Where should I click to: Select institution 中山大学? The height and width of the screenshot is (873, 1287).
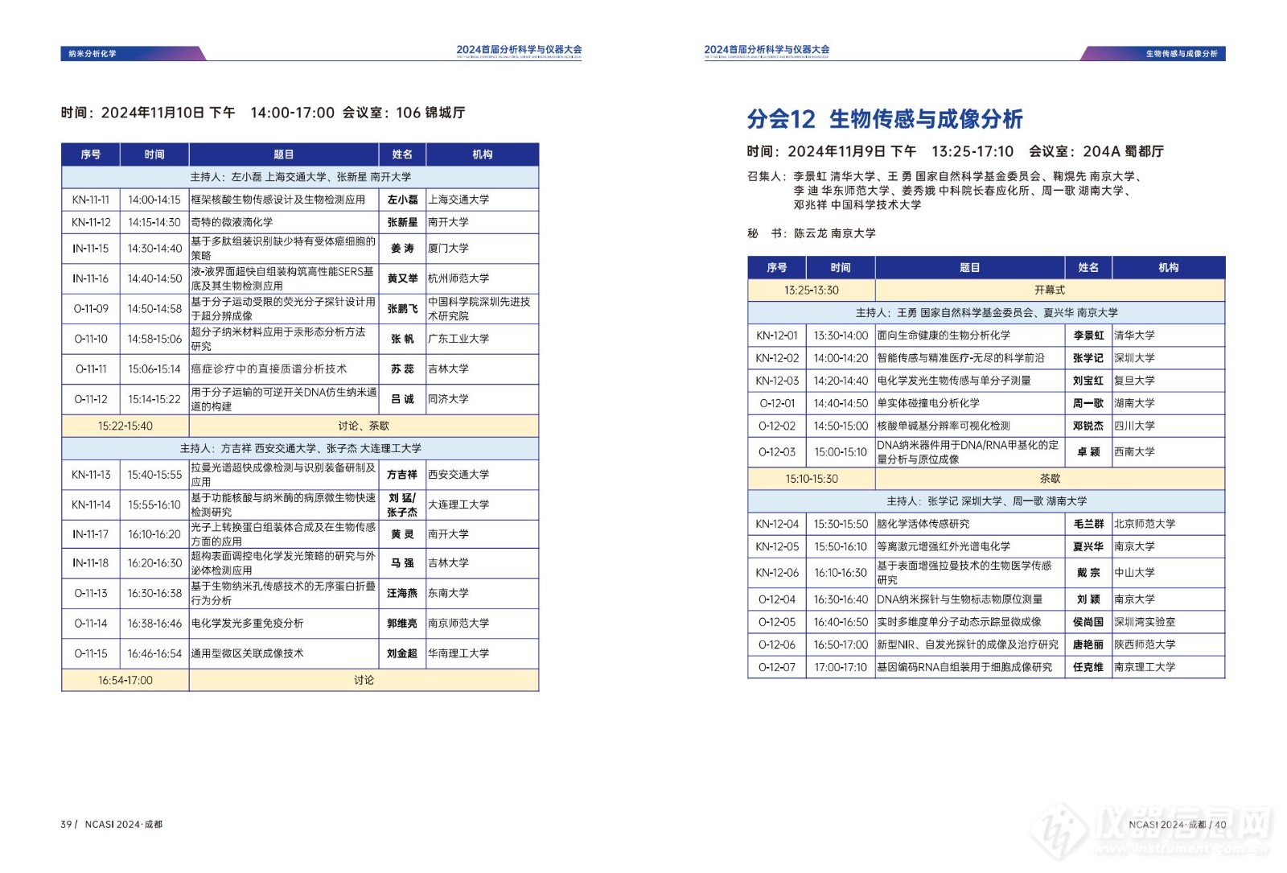[x=1134, y=573]
